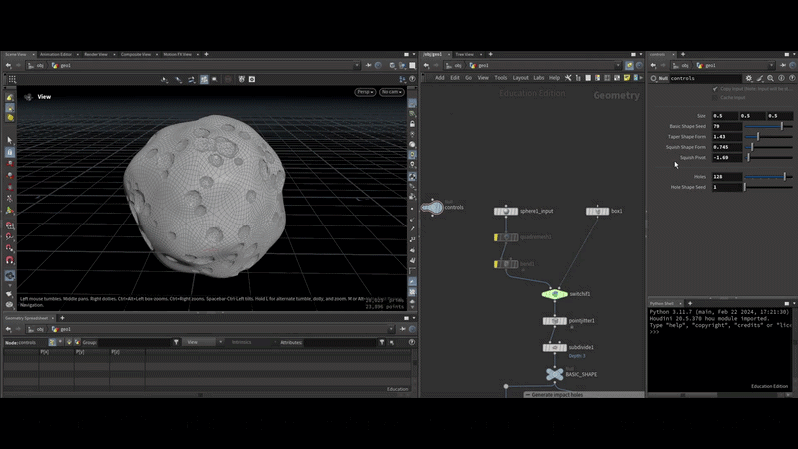Add a new tab beside Geometry Spreadsheet
Screen dimensions: 798x449
coord(62,318)
